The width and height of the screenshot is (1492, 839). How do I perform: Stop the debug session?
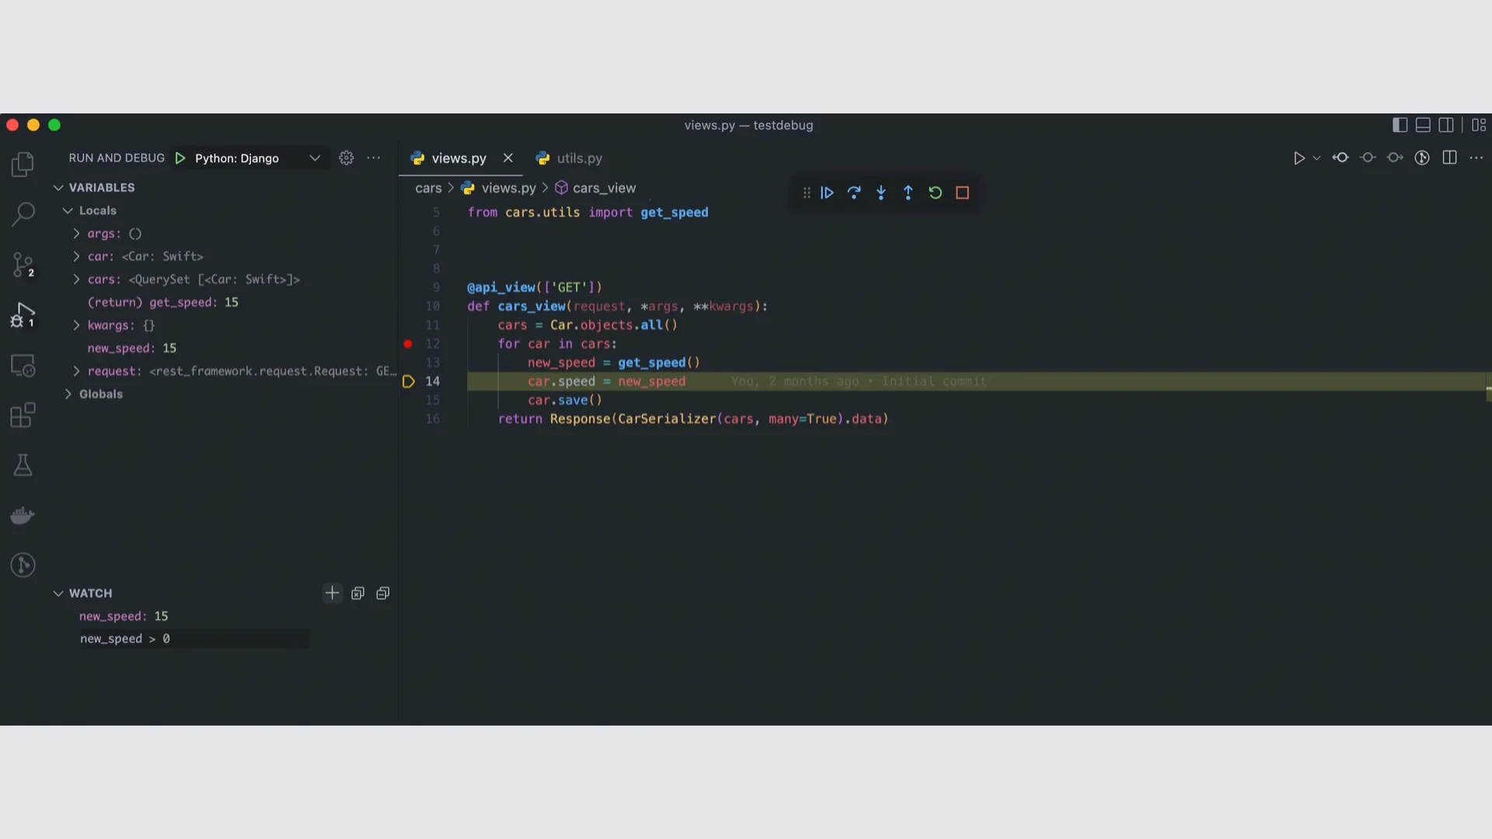pos(962,193)
